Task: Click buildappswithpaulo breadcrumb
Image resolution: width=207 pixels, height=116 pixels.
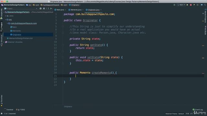Action: pos(51,5)
